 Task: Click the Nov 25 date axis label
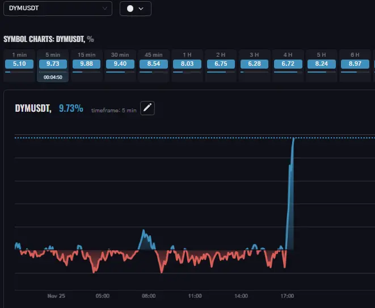pyautogui.click(x=56, y=296)
